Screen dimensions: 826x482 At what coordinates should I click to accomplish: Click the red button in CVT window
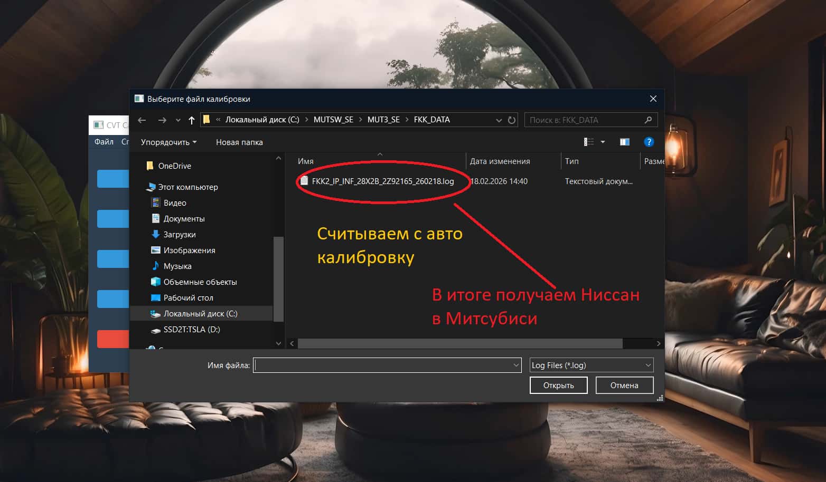point(113,339)
